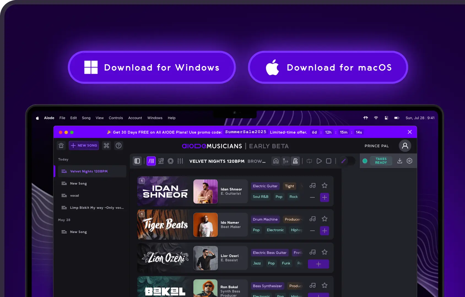Toggle the metronome icon
Screen dimensions: 465x297
point(295,161)
